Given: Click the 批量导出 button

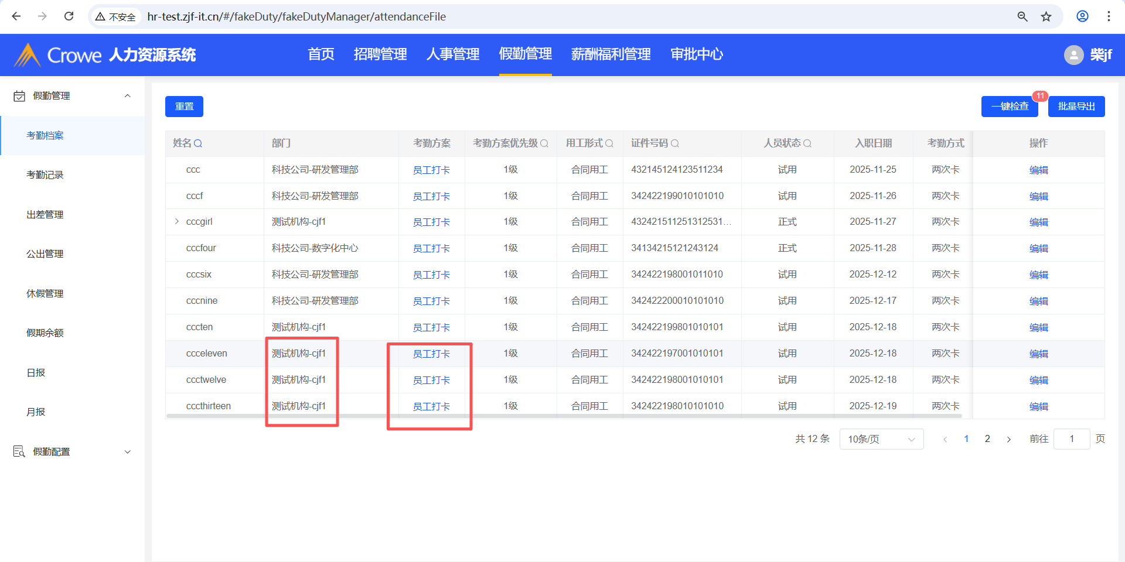Looking at the screenshot, I should pos(1076,107).
